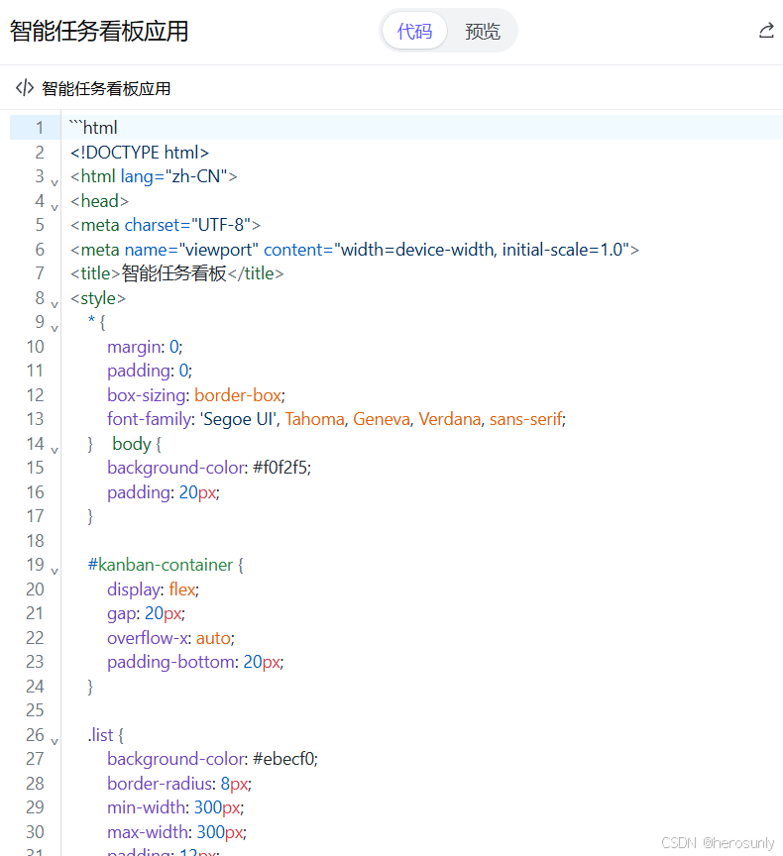Click the <title>智能任务看板</title> line
The height and width of the screenshot is (856, 783).
[176, 273]
